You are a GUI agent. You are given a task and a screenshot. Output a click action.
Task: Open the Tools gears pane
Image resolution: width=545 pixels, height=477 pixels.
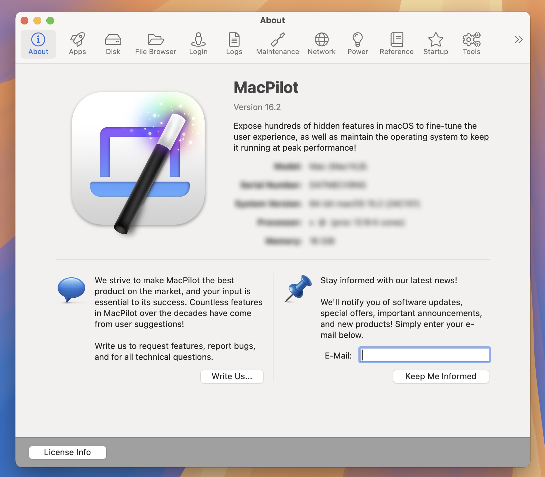pos(472,44)
